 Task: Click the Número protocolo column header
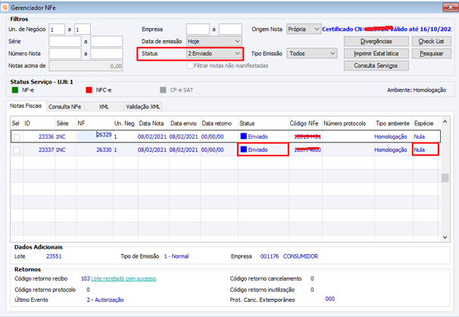pyautogui.click(x=348, y=124)
